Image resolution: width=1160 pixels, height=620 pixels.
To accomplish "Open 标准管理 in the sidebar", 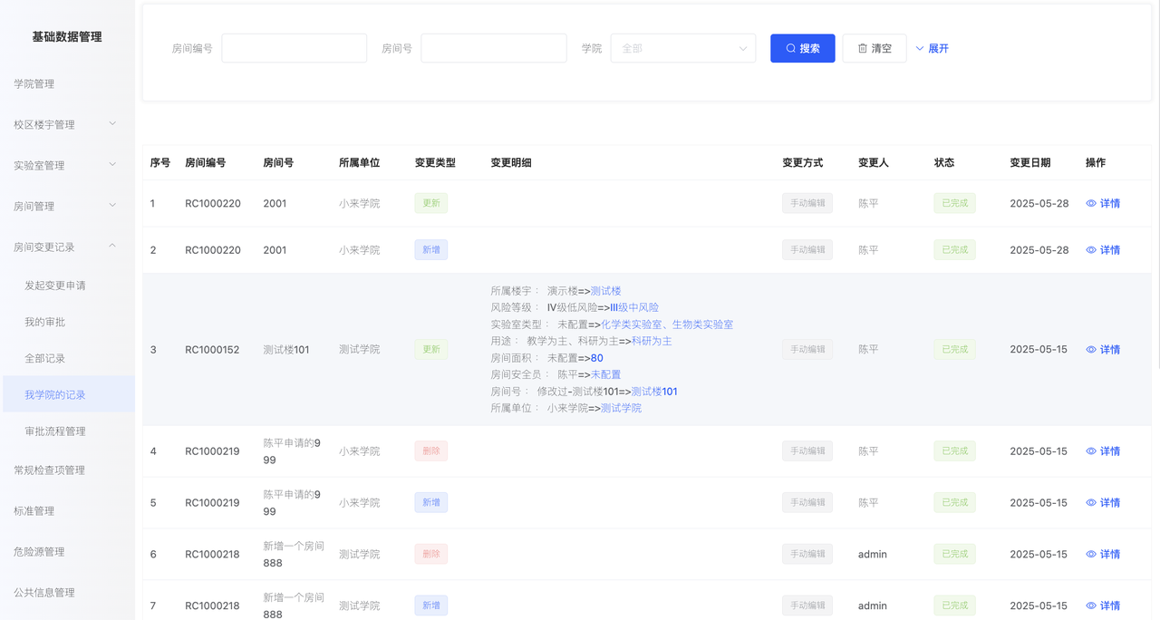I will [67, 511].
